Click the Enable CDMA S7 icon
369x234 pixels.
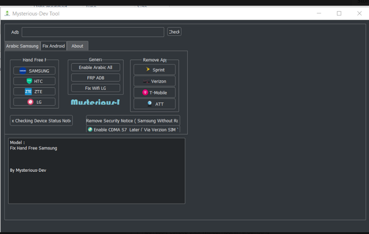90,129
